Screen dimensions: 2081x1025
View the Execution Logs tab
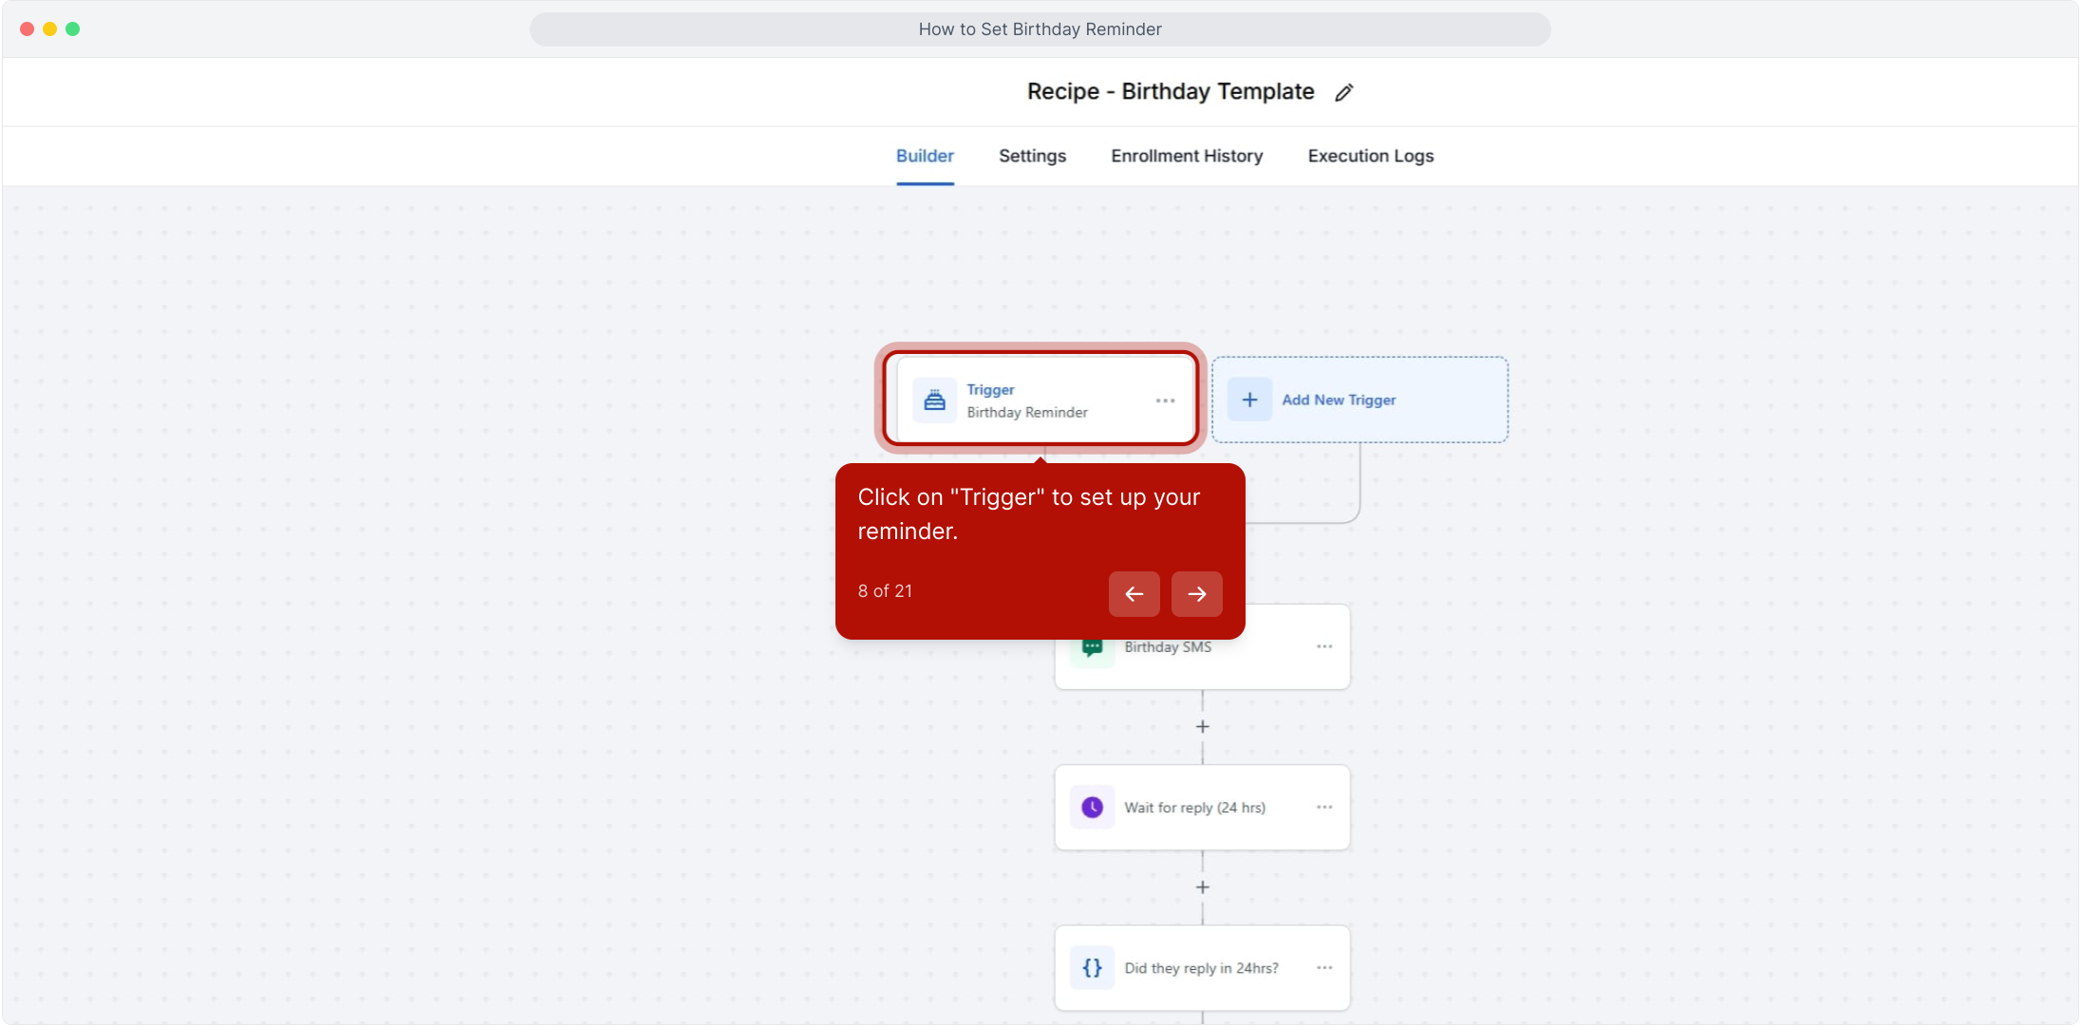1370,156
